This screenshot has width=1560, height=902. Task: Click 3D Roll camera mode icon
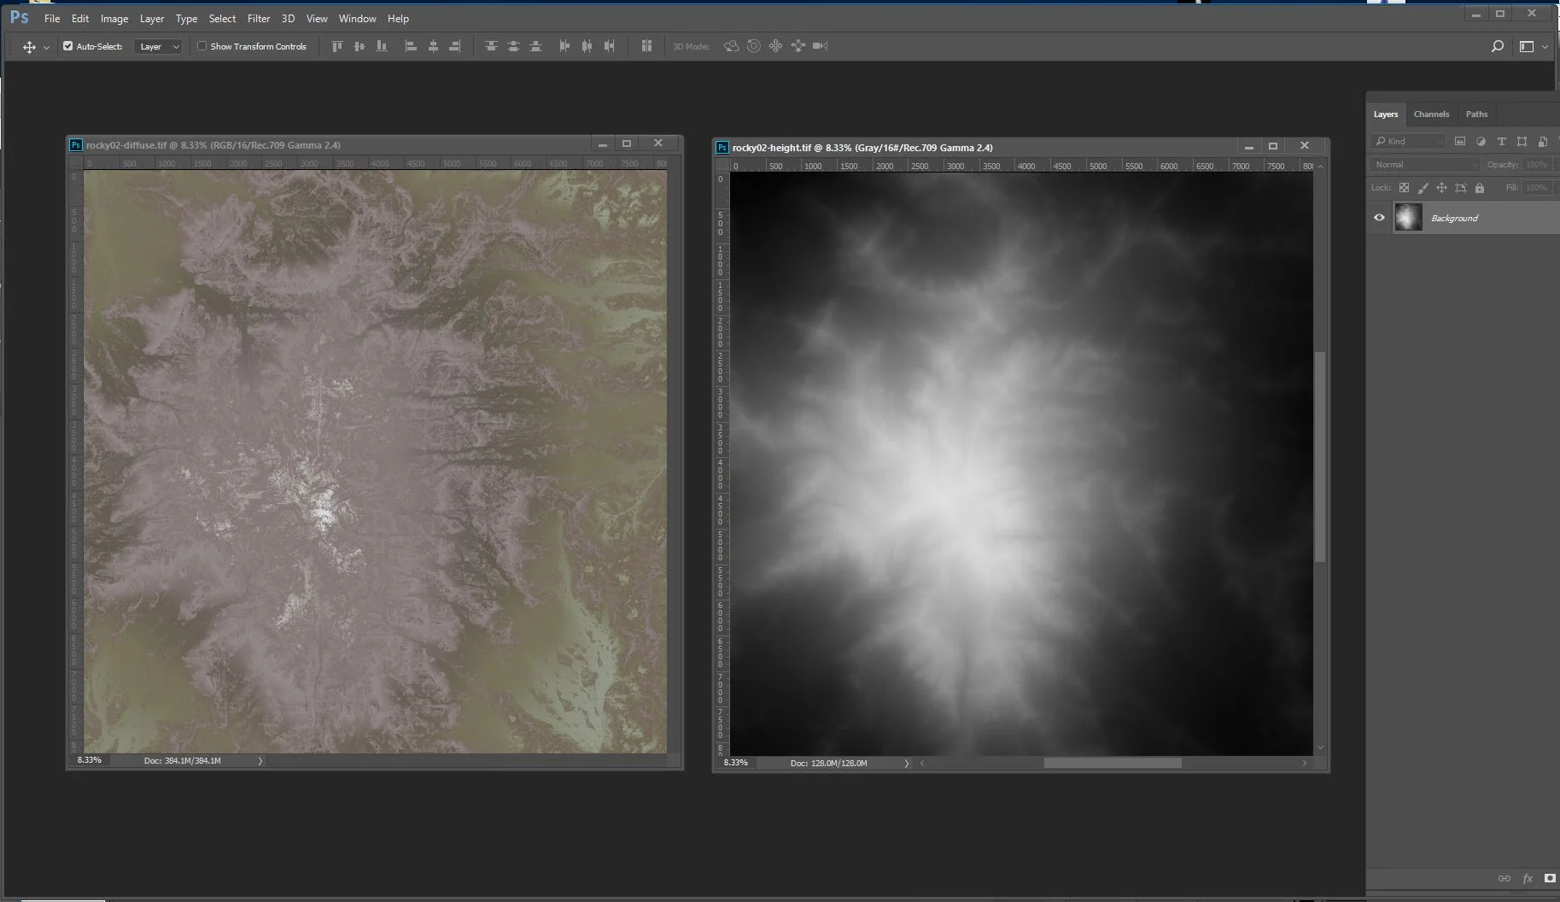(754, 46)
